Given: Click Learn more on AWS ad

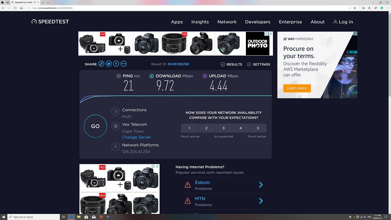Looking at the screenshot, I should point(297,88).
